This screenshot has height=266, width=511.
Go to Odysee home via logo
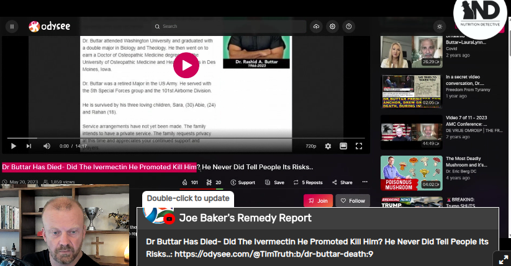point(49,27)
